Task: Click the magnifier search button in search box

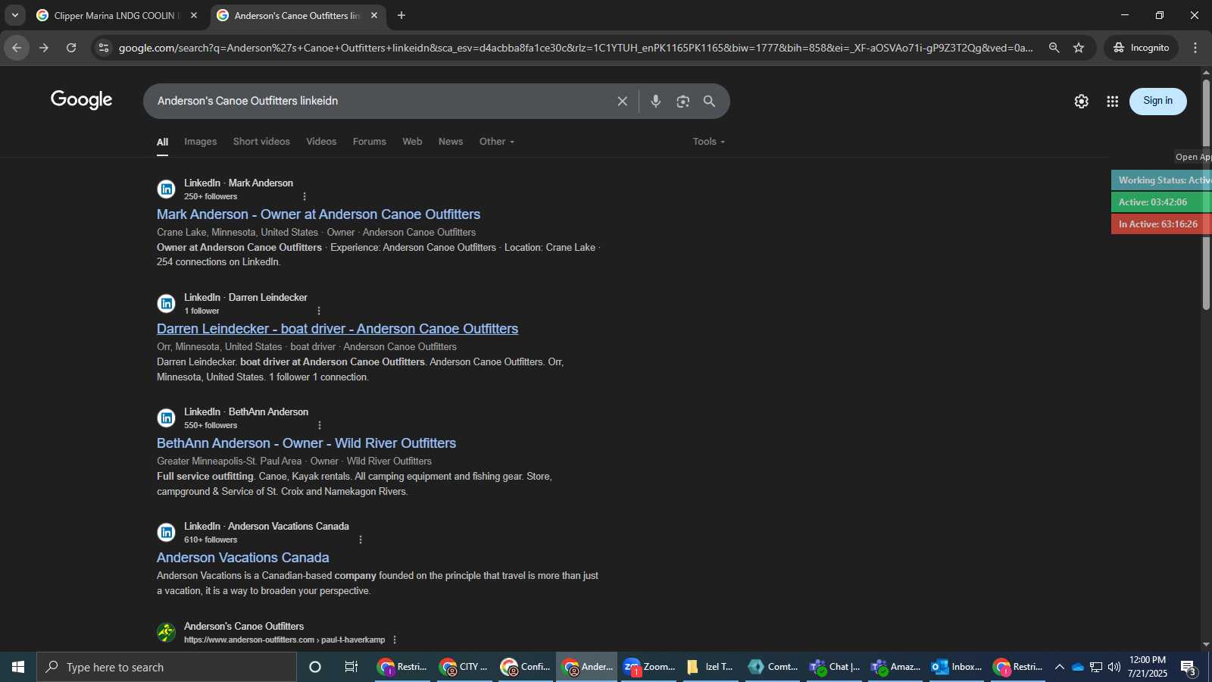Action: pyautogui.click(x=709, y=102)
